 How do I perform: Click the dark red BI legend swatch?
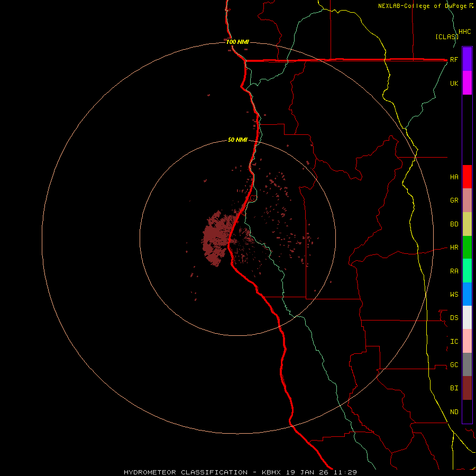pyautogui.click(x=467, y=388)
